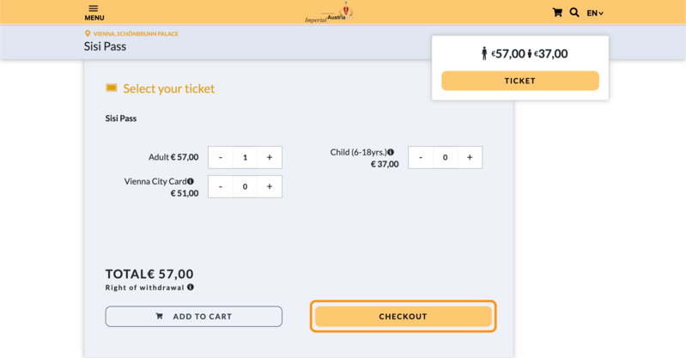Decrease Vienna City Card quantity
Image resolution: width=686 pixels, height=358 pixels.
221,186
